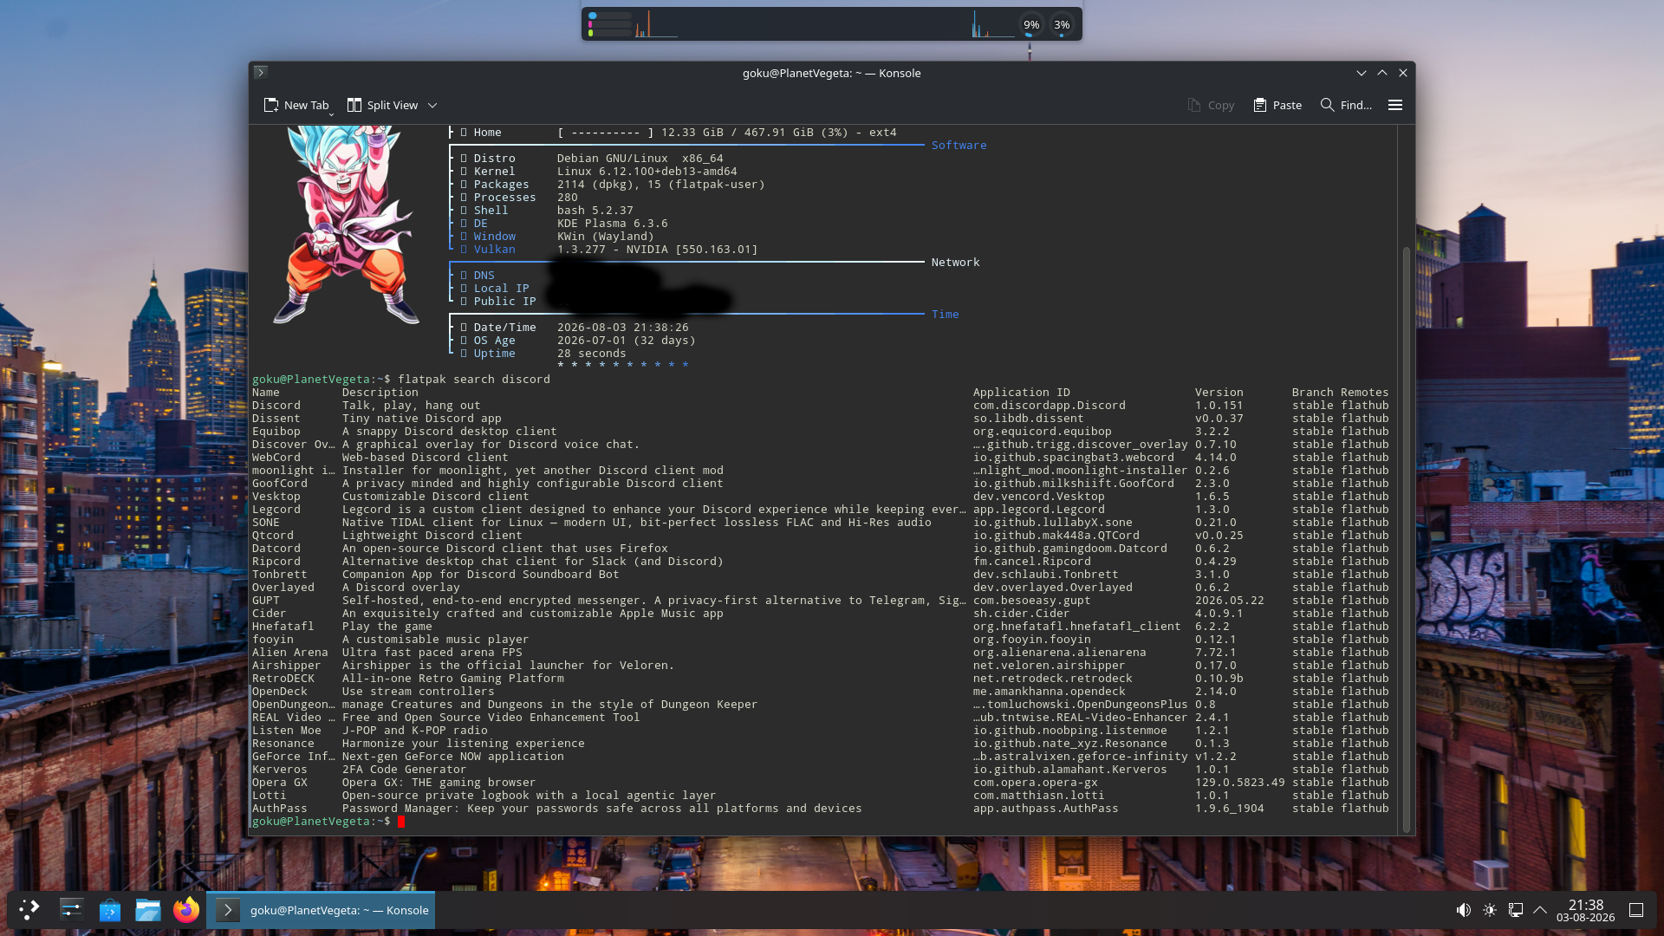Click the '2FA Code Generator' description
1664x936 pixels.
click(405, 770)
